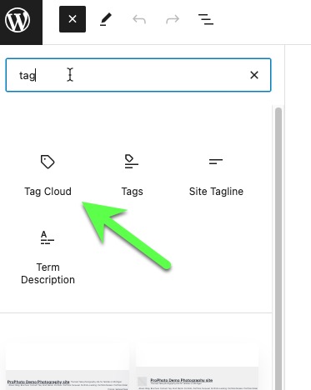This screenshot has height=390, width=311.
Task: Undo the last change
Action: pyautogui.click(x=139, y=19)
